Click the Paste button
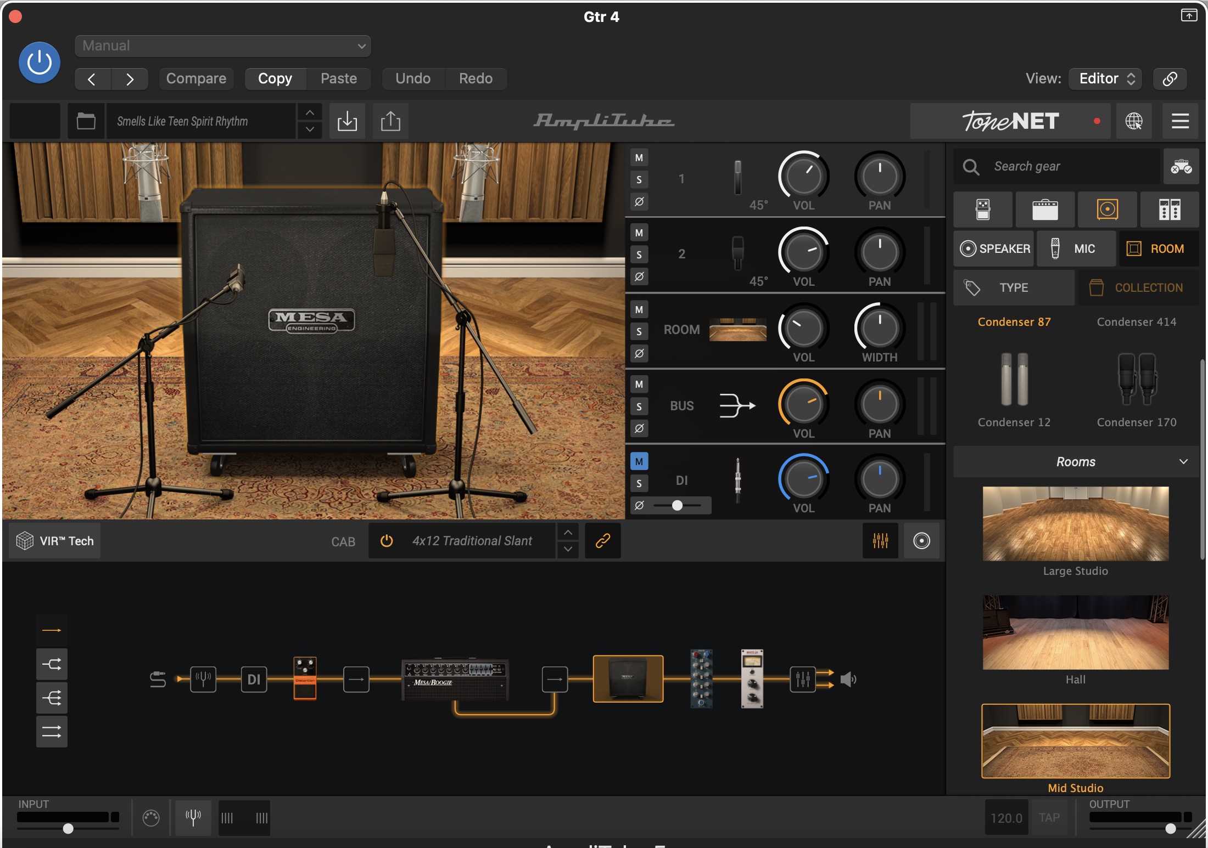 tap(339, 79)
